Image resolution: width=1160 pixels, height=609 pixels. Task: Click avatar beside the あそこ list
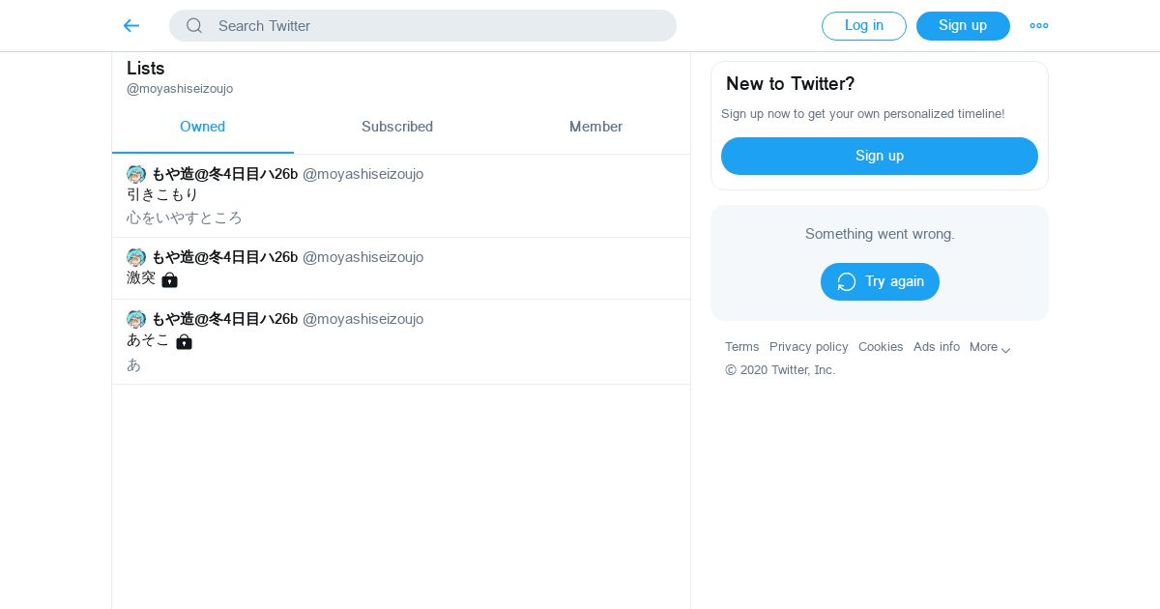pos(136,320)
